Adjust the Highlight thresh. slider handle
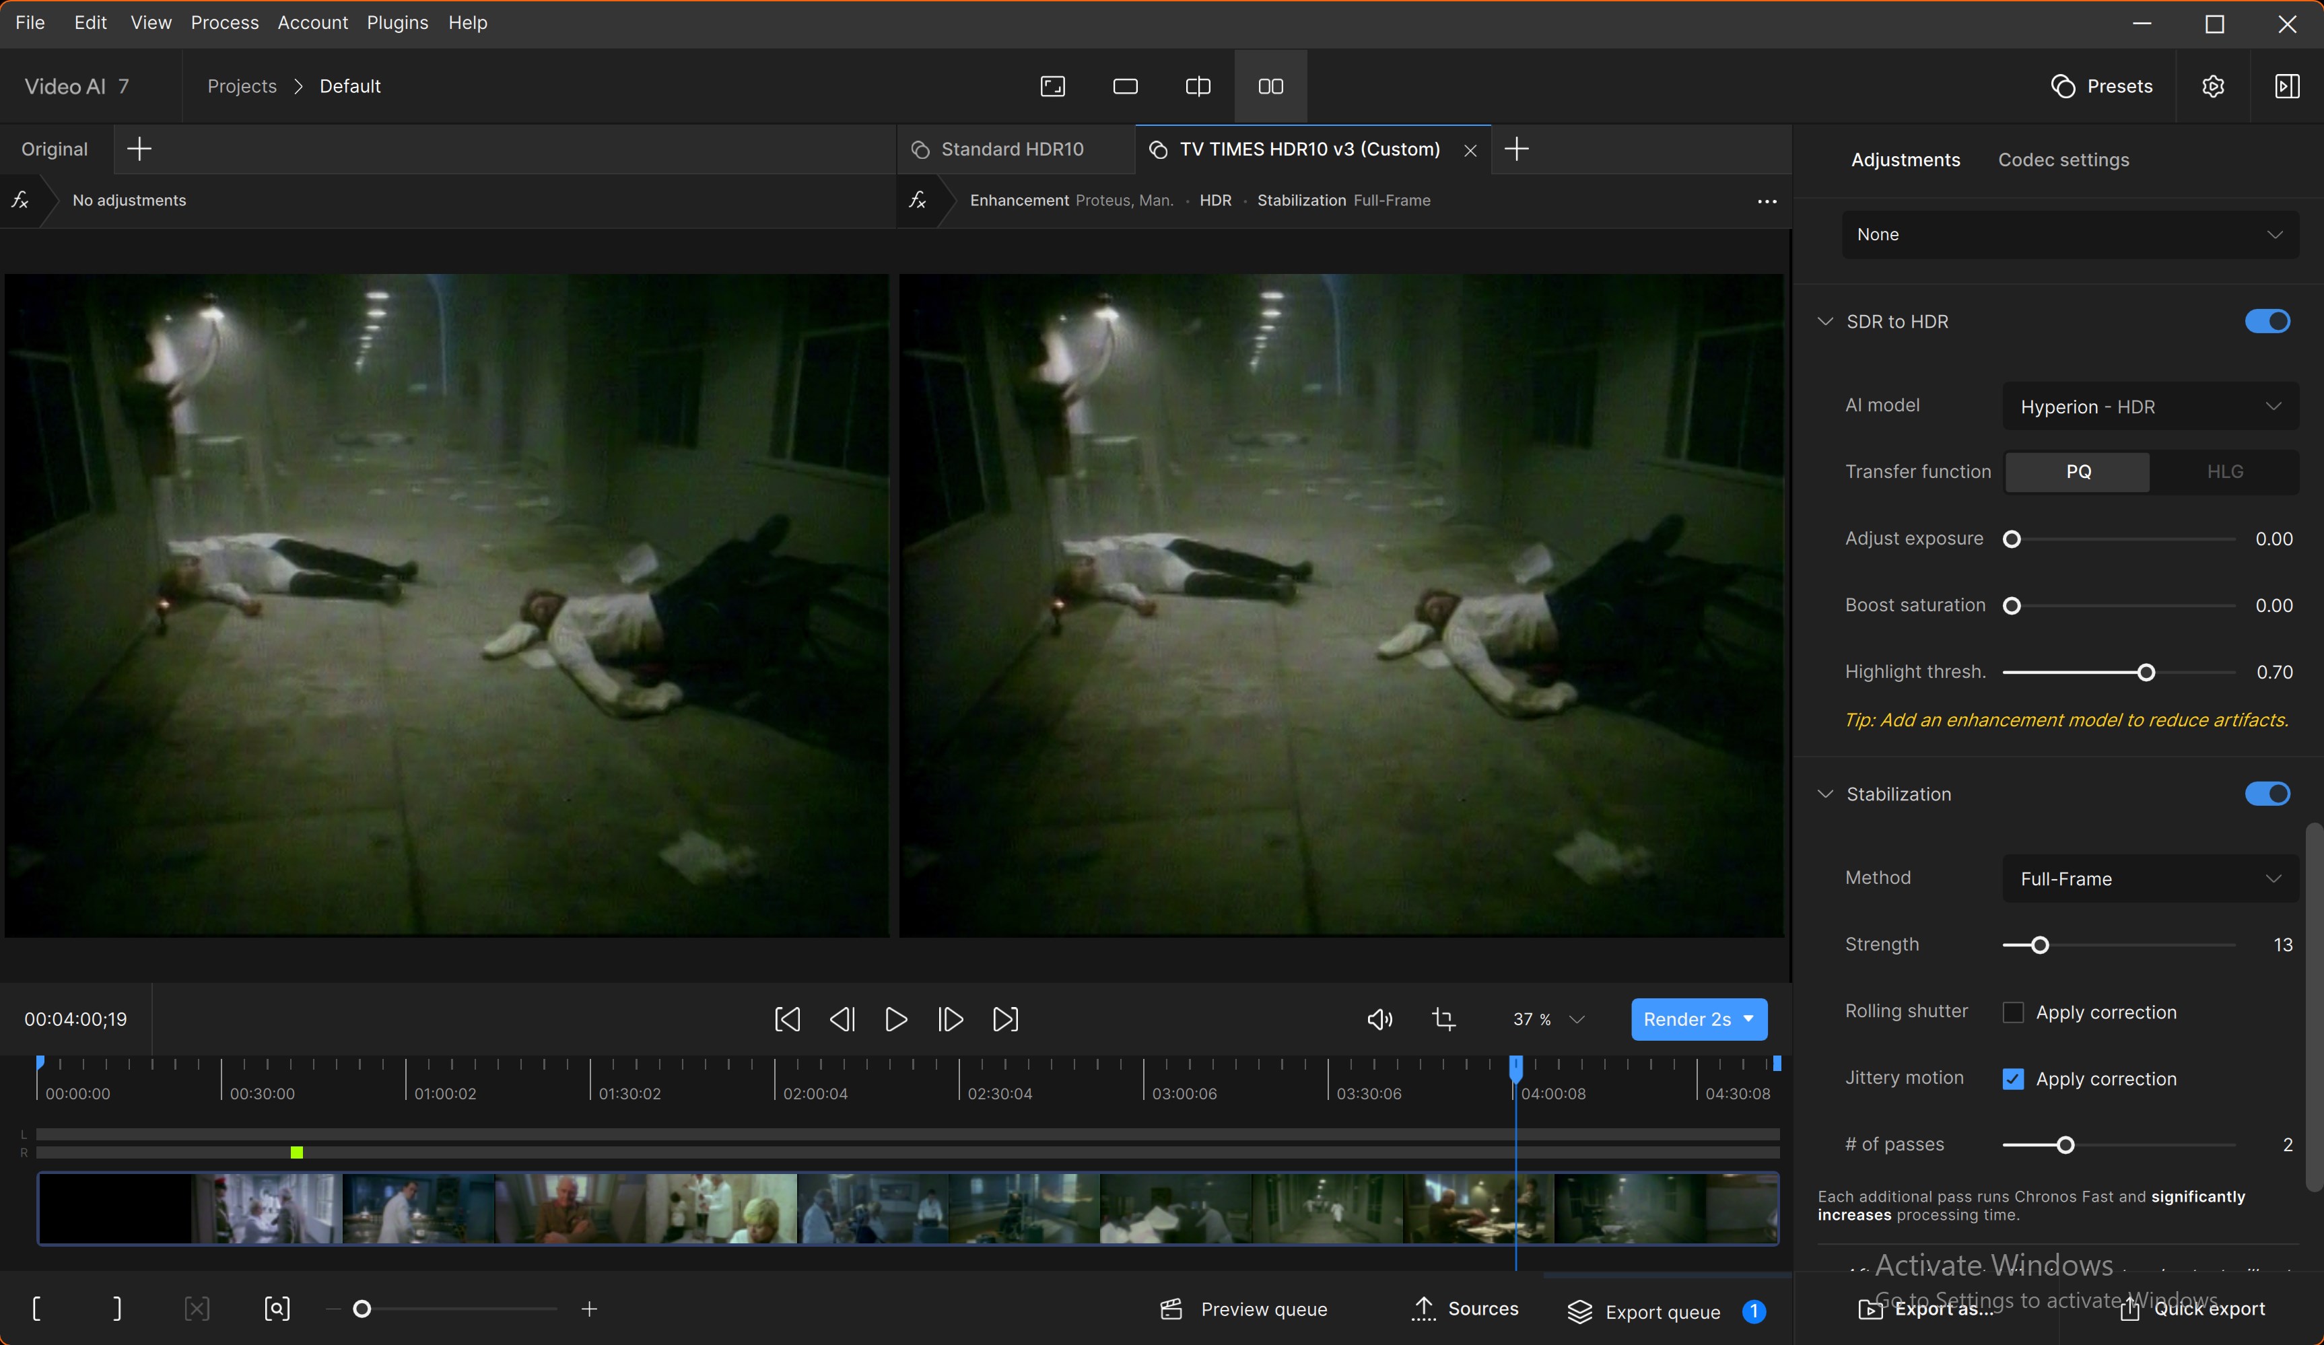This screenshot has width=2324, height=1345. coord(2146,672)
